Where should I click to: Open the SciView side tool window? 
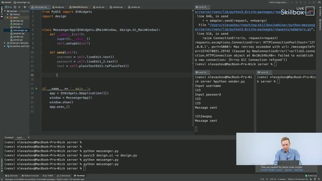(320, 11)
